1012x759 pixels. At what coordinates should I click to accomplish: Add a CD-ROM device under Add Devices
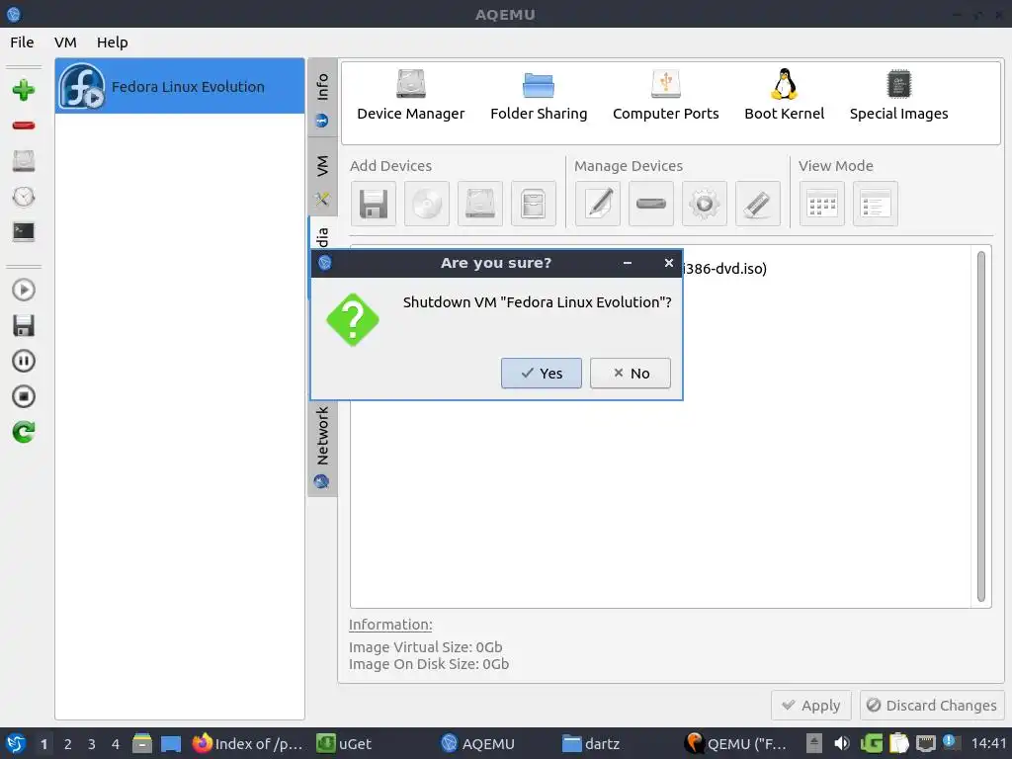(427, 204)
